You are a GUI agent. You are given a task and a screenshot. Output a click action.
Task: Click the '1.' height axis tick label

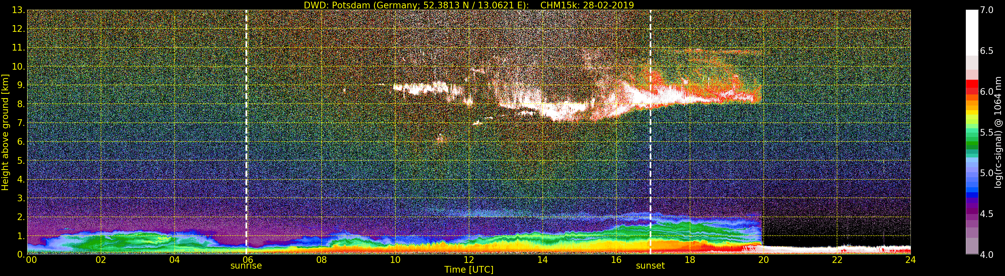tap(21, 236)
